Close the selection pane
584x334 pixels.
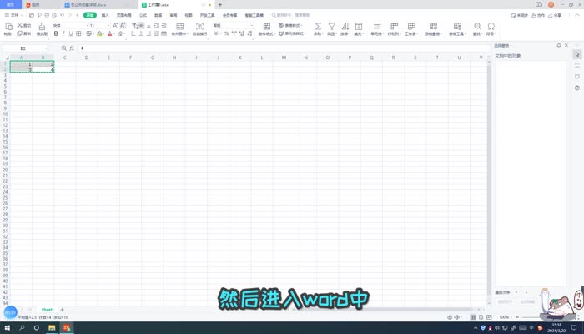[566, 45]
